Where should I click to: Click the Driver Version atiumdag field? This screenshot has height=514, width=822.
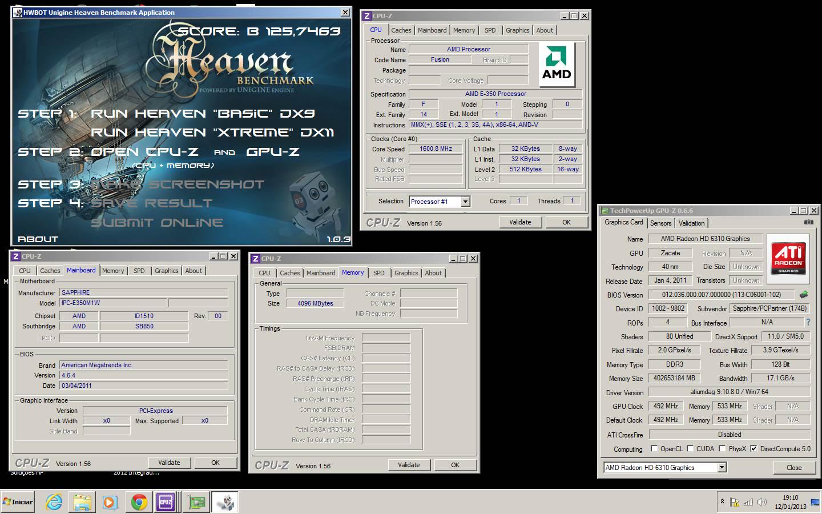coord(729,392)
